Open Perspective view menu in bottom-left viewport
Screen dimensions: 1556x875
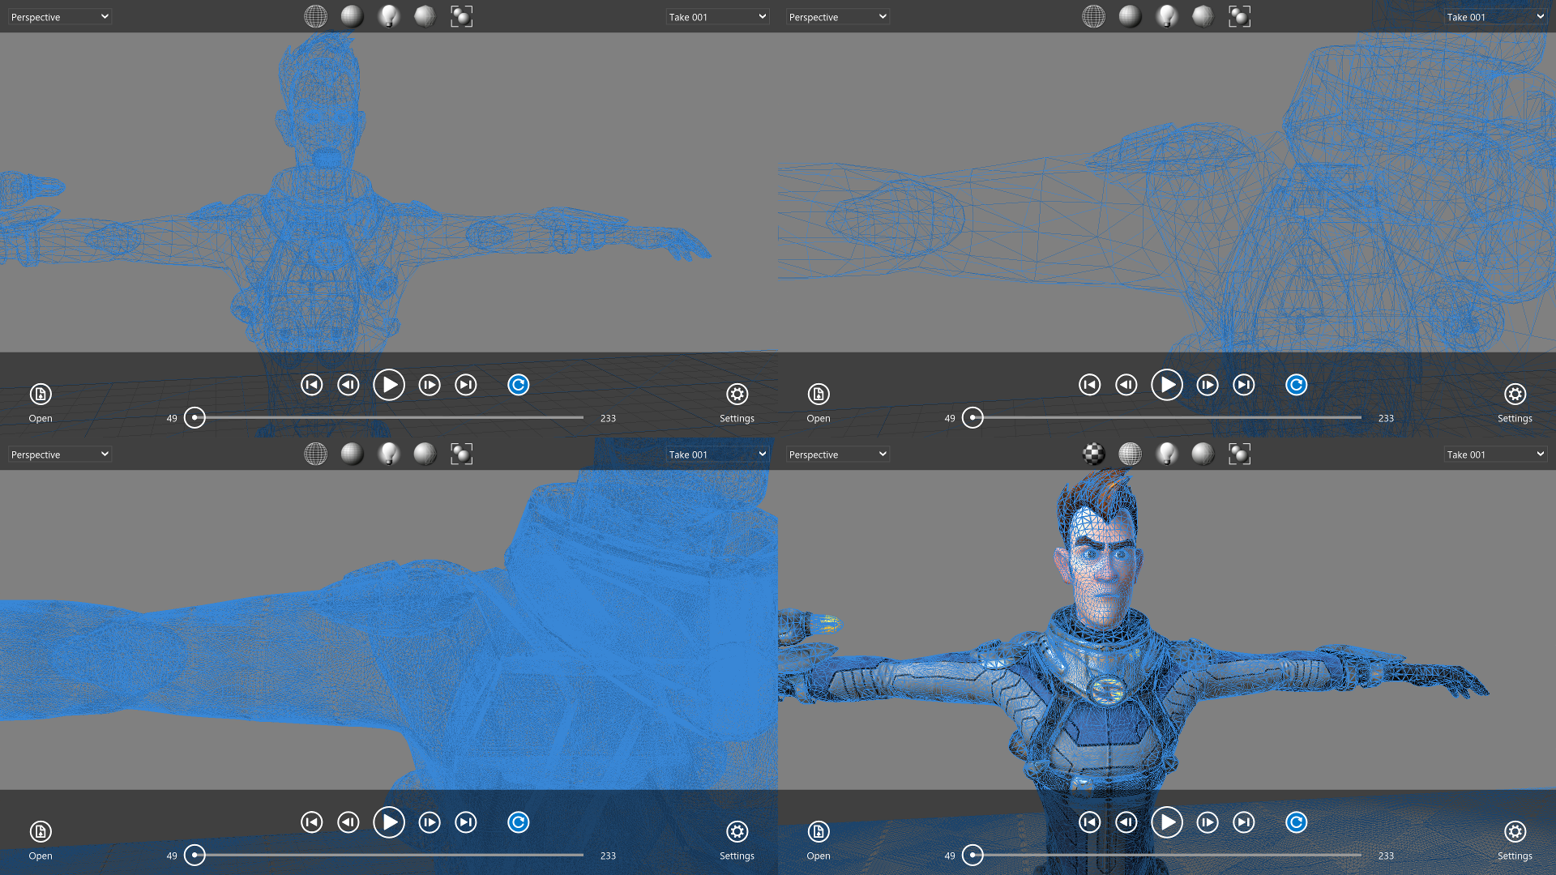[x=59, y=455]
